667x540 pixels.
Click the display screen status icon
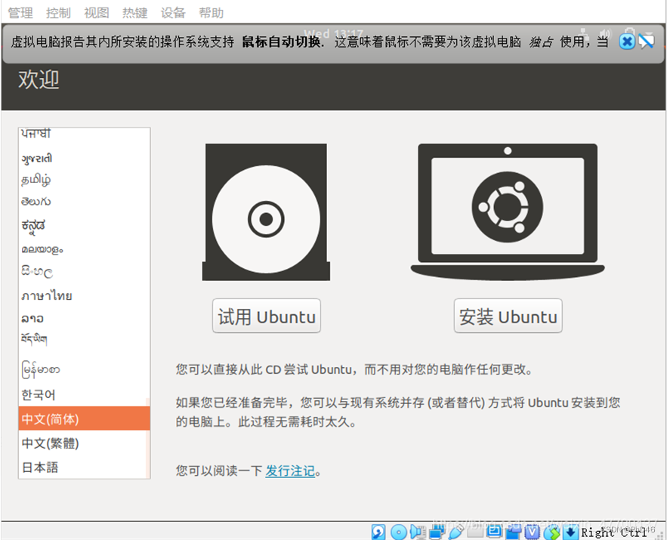coord(494,531)
